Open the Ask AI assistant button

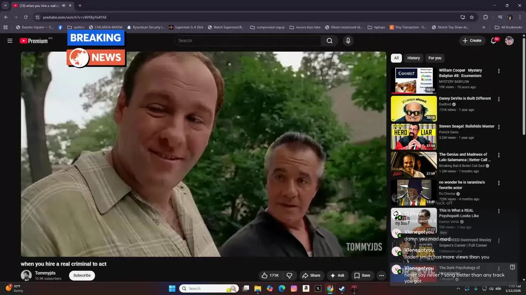coord(337,275)
